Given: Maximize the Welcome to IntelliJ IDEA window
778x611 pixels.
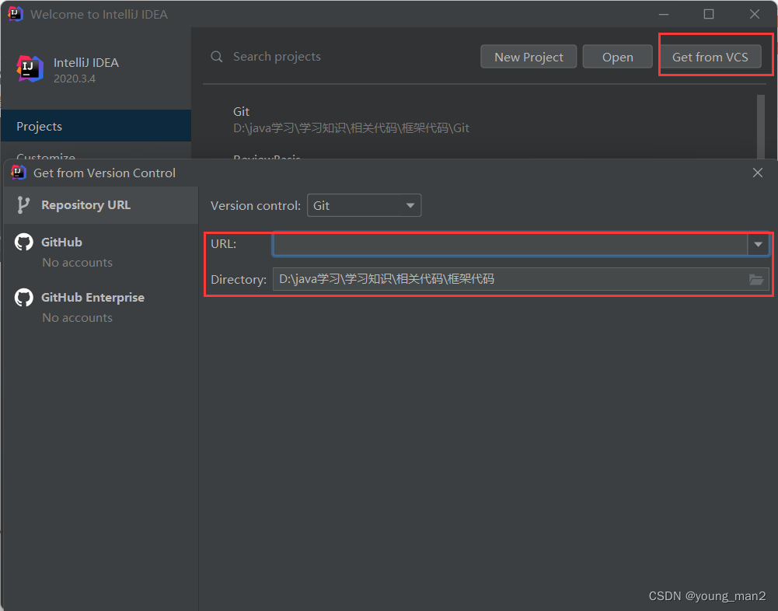Looking at the screenshot, I should 709,14.
